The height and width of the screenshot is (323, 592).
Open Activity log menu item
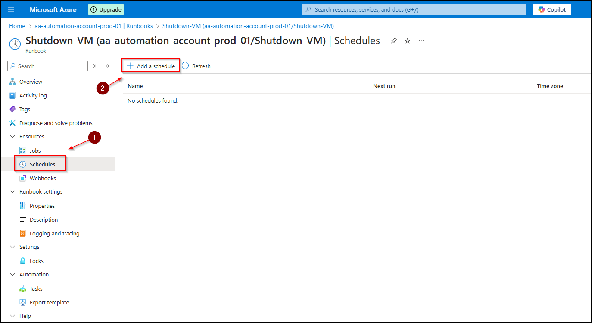point(33,96)
